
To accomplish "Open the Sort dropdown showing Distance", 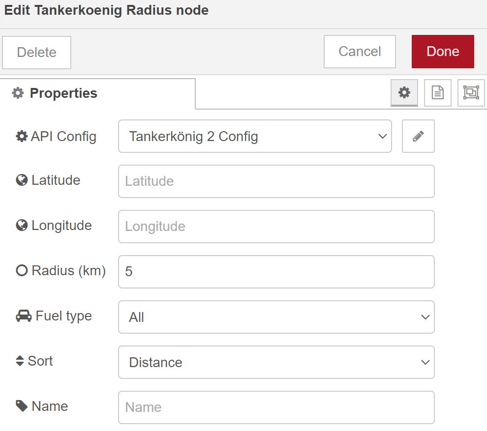I will pos(276,362).
